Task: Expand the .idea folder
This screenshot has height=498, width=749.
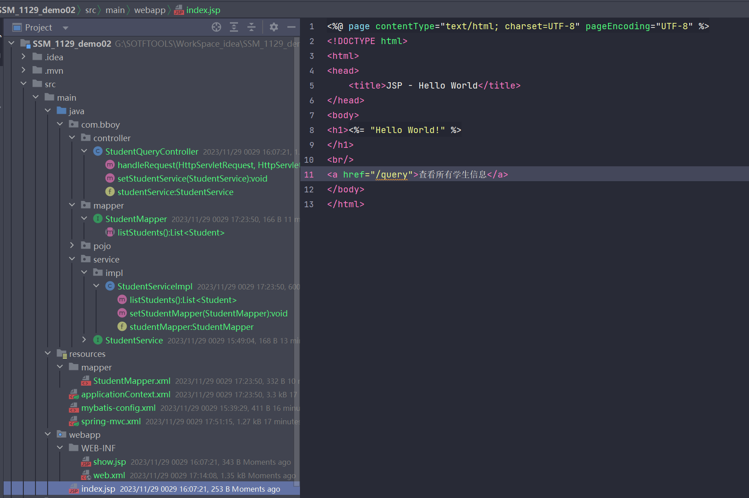Action: [x=24, y=57]
